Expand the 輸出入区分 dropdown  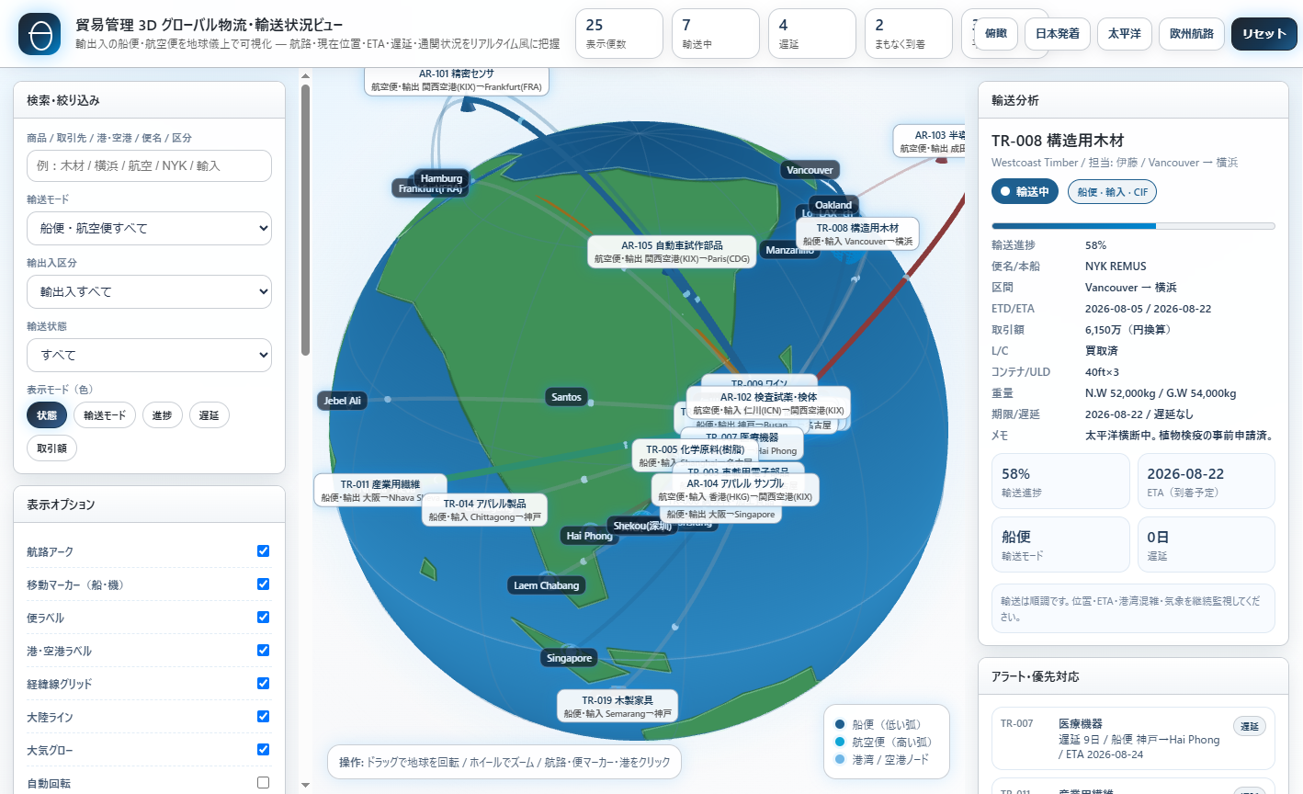pos(149,291)
